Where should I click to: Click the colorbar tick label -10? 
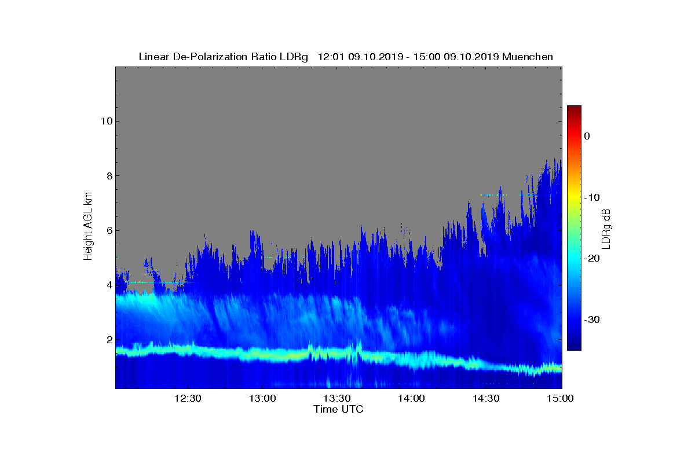tap(591, 197)
